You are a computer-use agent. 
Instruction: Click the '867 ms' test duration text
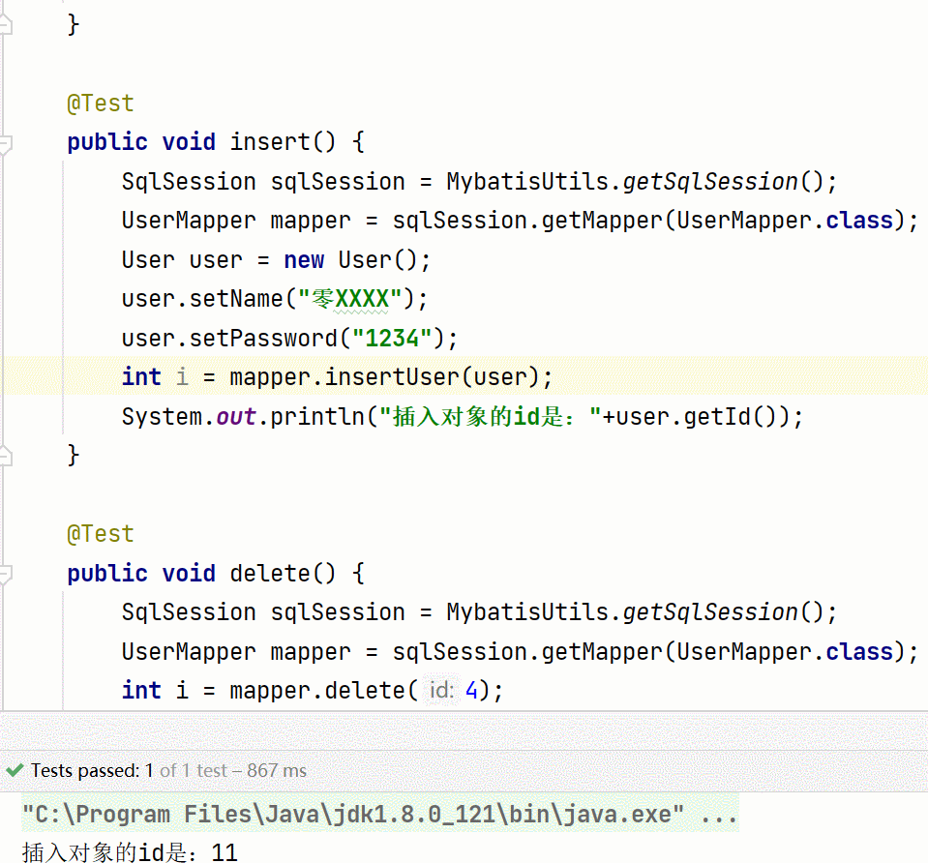coord(277,770)
